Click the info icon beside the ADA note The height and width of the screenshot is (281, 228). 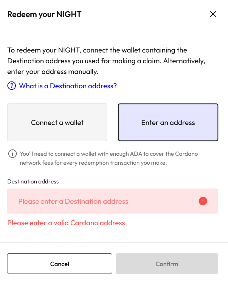point(12,154)
